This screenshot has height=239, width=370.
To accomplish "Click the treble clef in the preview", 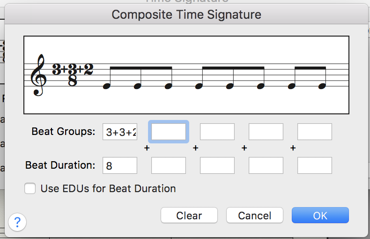I will tap(38, 75).
